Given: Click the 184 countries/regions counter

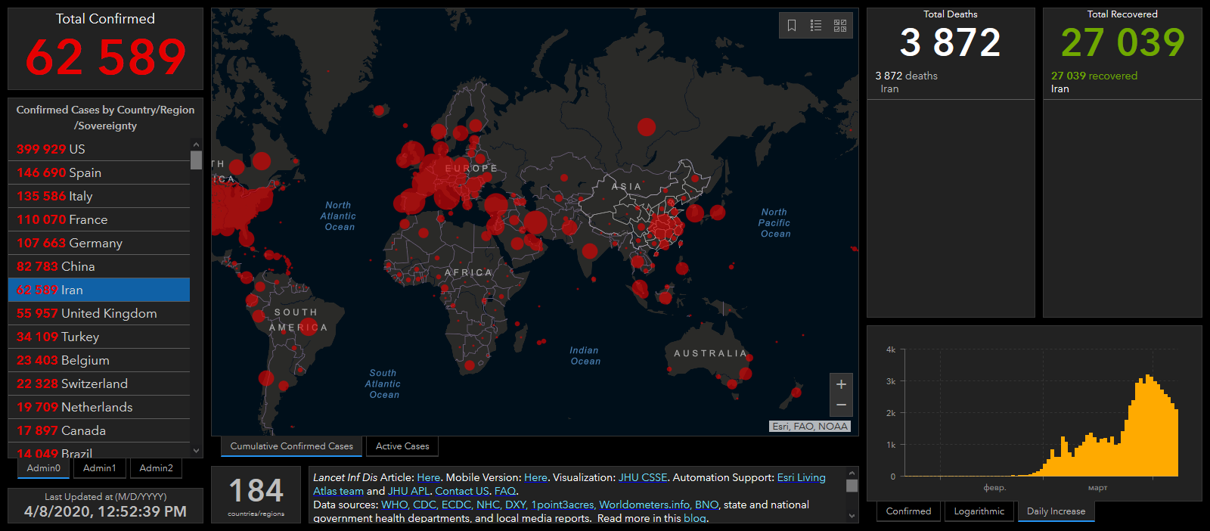Looking at the screenshot, I should (x=256, y=495).
